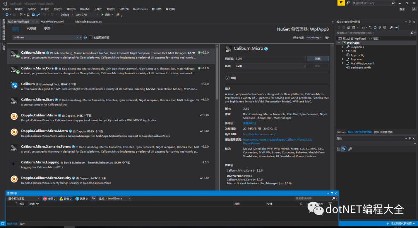Expand the Options section in package details

pos(228,78)
